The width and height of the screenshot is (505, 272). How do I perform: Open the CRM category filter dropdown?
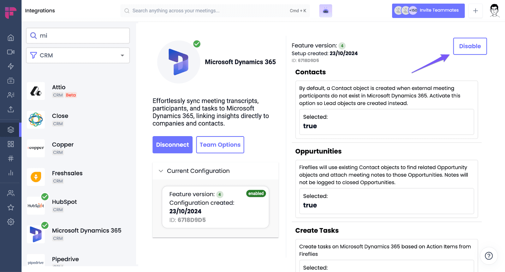pyautogui.click(x=78, y=55)
